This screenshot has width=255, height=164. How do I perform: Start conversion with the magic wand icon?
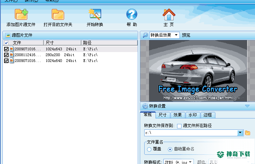pos(95,14)
